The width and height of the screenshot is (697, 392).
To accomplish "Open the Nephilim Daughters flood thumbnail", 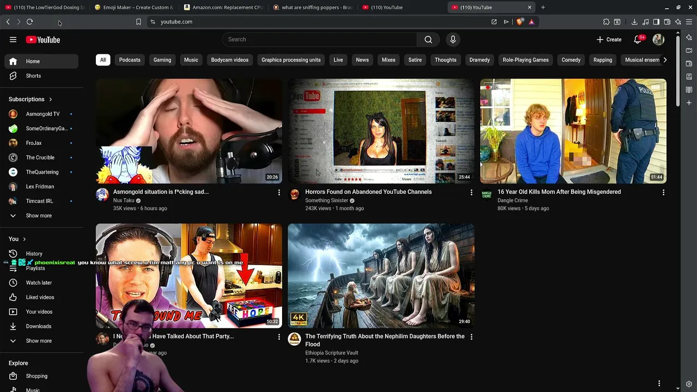I will (x=381, y=275).
